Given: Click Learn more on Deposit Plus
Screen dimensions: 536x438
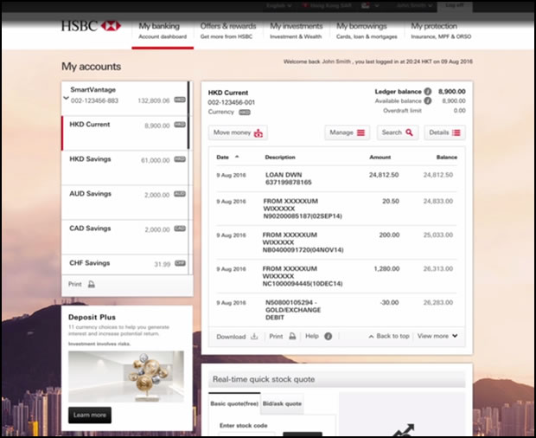Looking at the screenshot, I should click(x=90, y=415).
